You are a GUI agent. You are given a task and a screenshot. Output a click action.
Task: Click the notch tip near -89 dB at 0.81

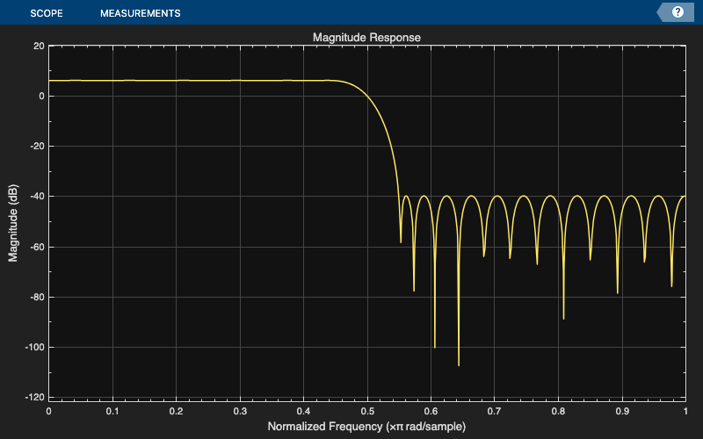pyautogui.click(x=563, y=318)
